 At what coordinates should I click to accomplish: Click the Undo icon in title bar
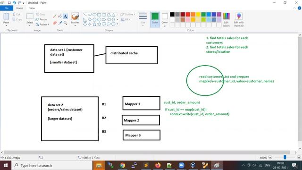click(x=14, y=3)
